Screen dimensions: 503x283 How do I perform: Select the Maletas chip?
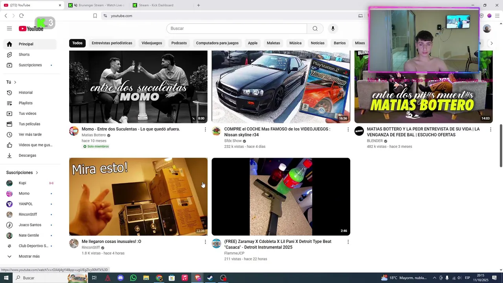pos(274,43)
